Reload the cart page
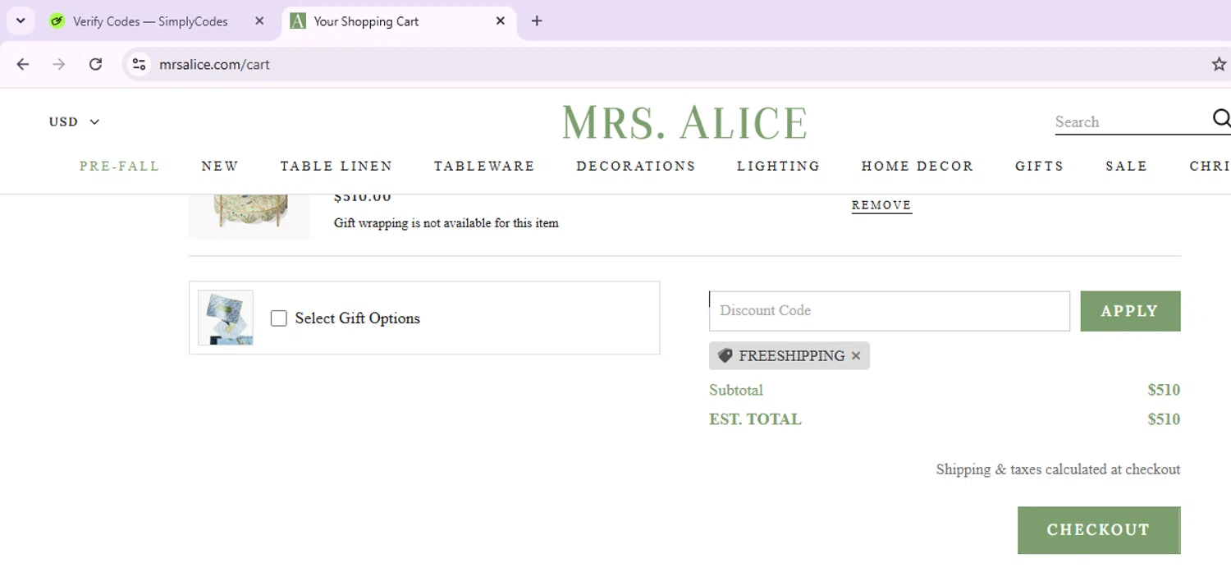The height and width of the screenshot is (581, 1231). (95, 64)
